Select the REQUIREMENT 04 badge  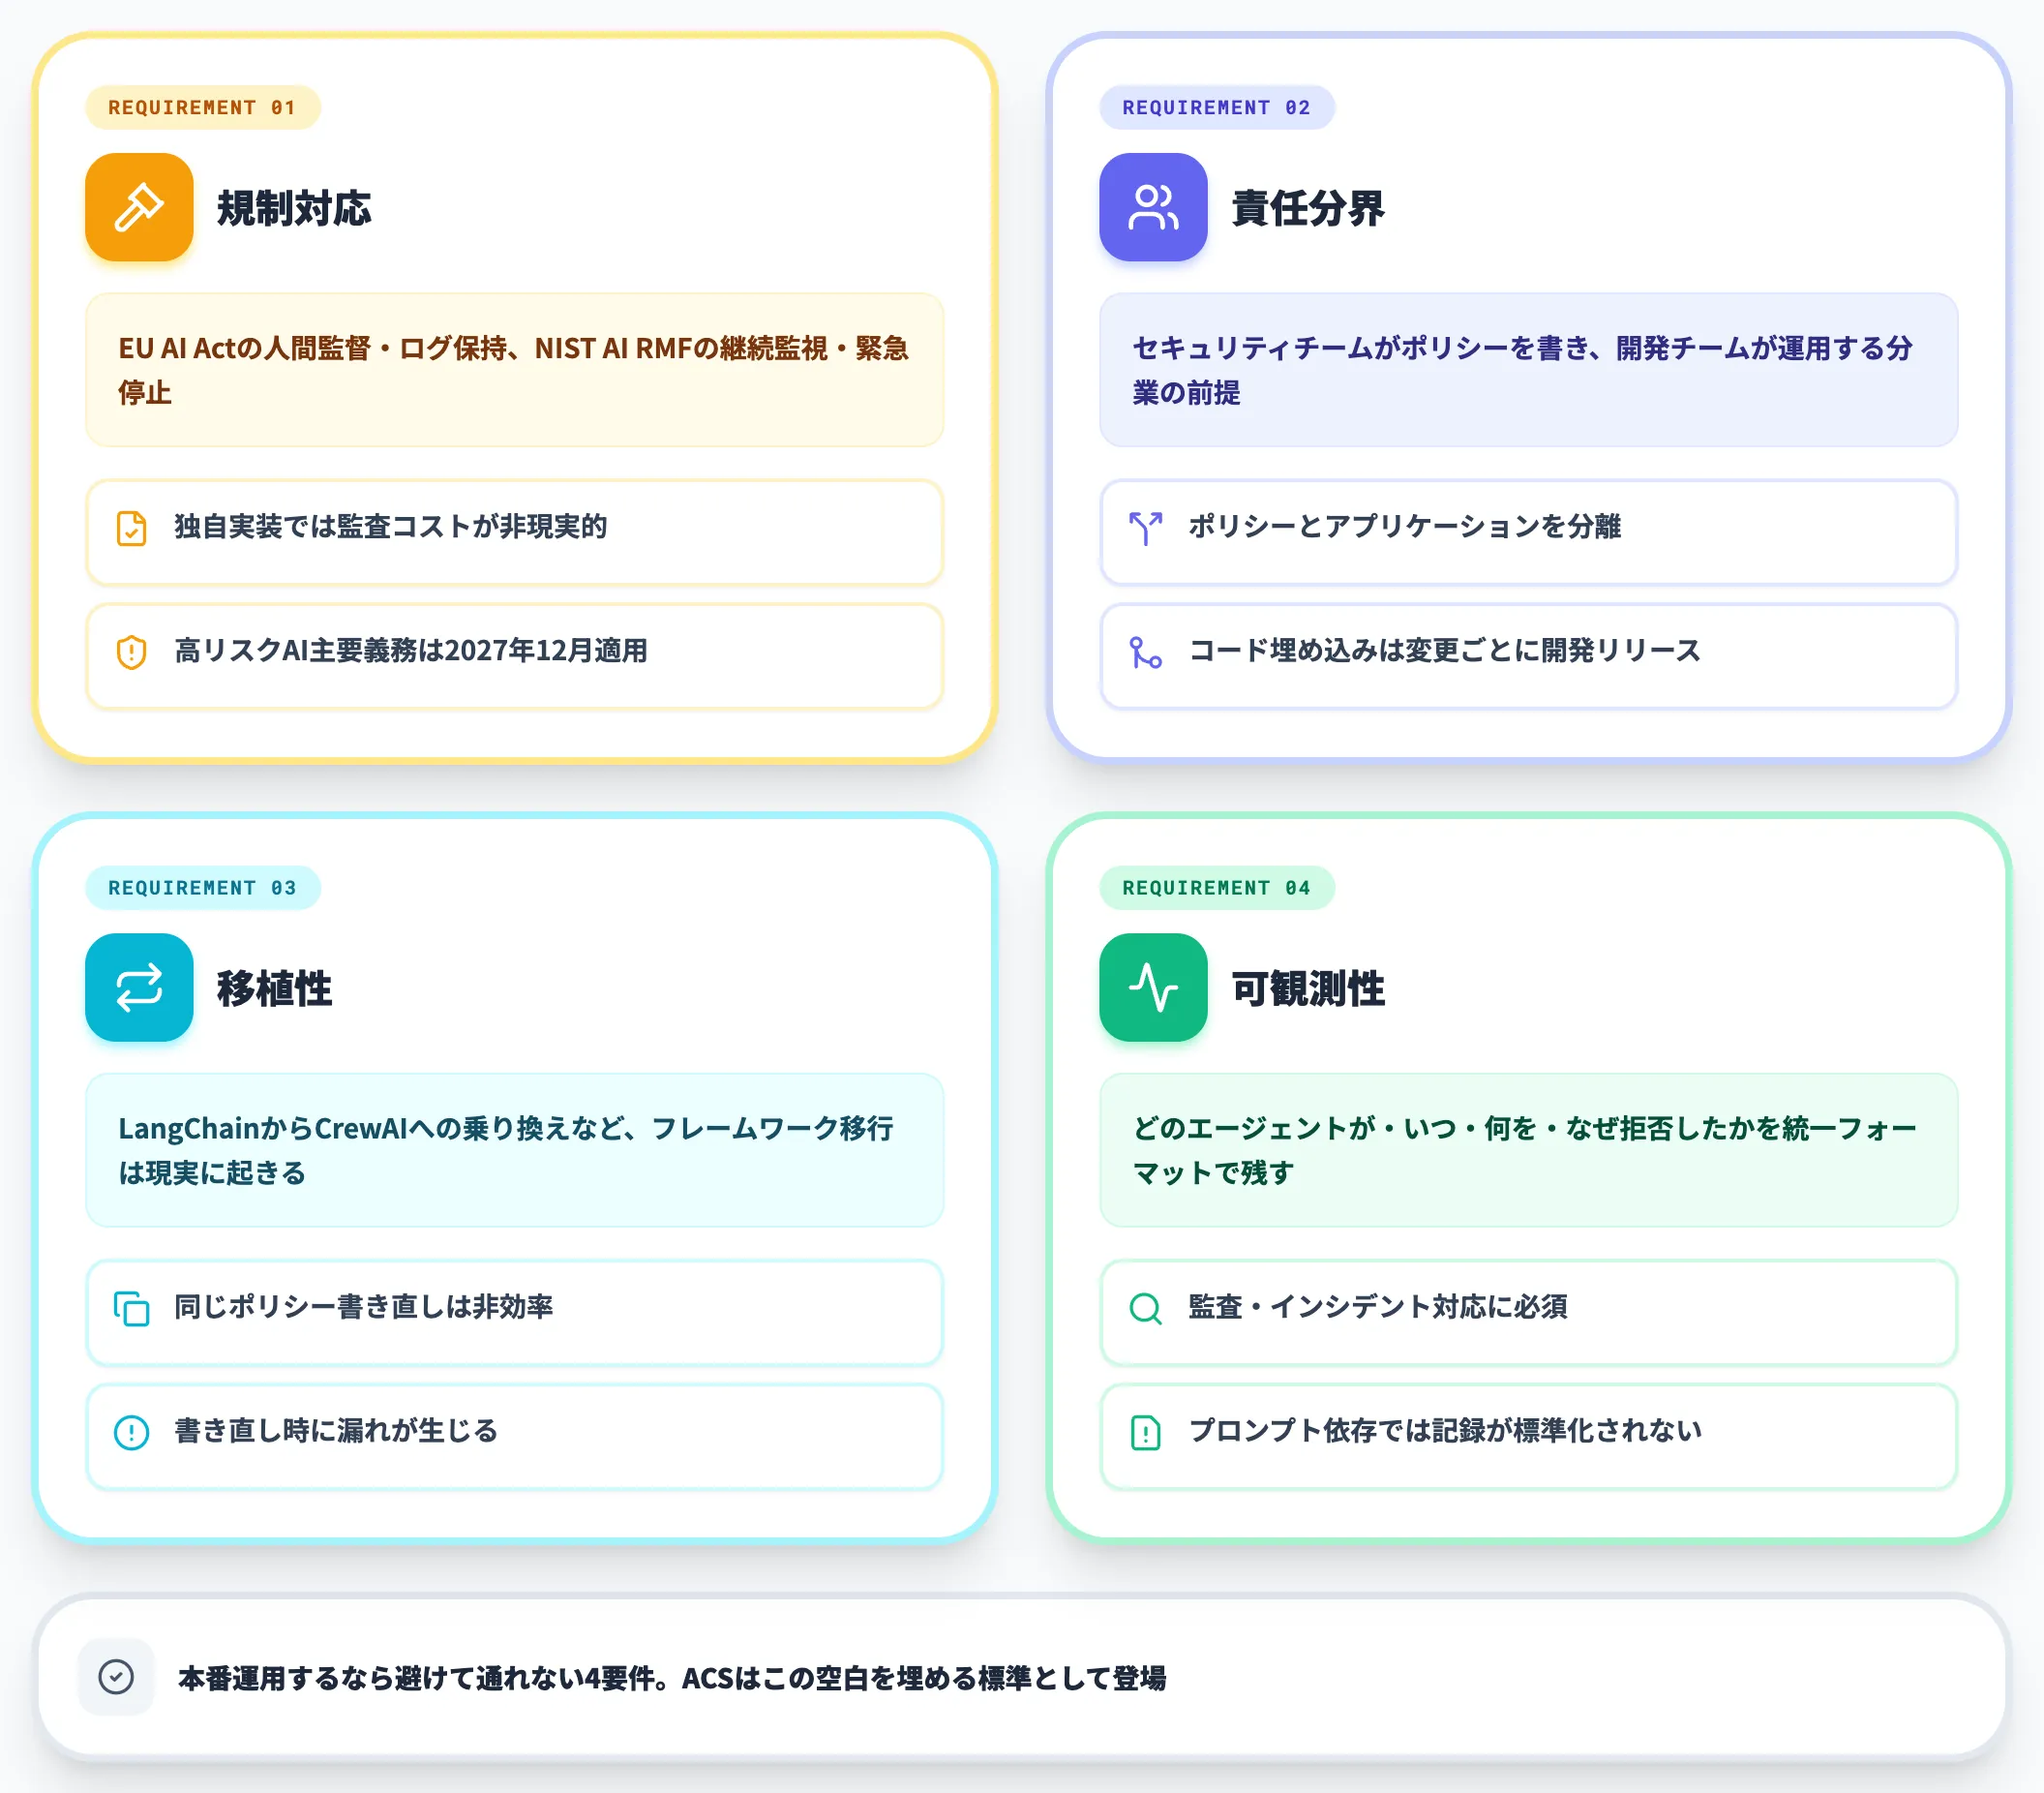tap(1217, 888)
